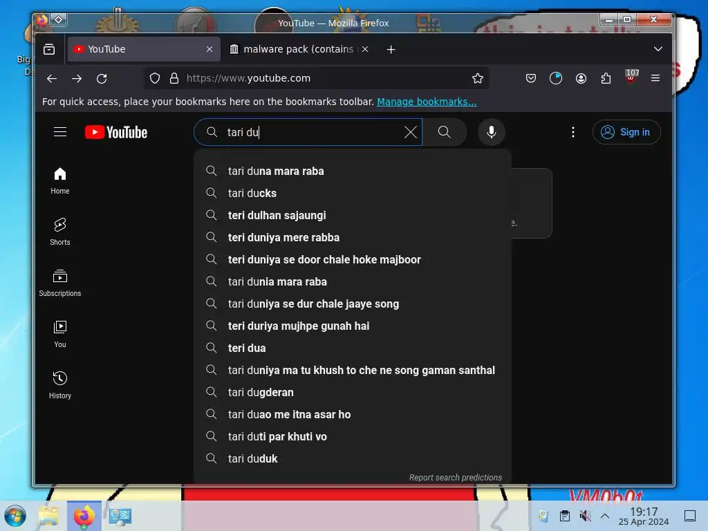The width and height of the screenshot is (708, 531).
Task: Select suggestion 'tari ducks'
Action: [352, 194]
